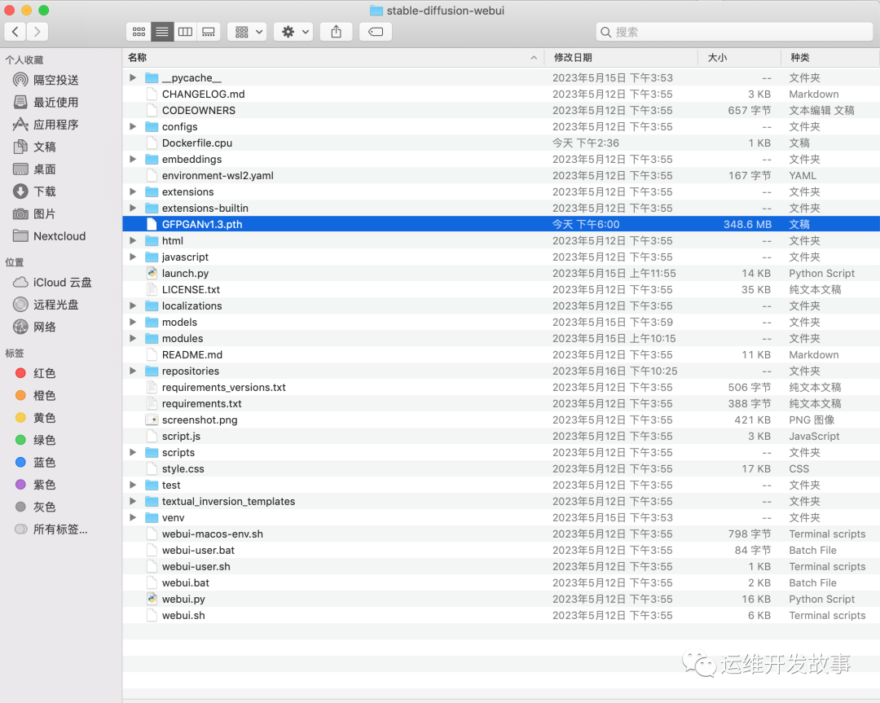Open the group-by arrangement dropdown
Viewport: 880px width, 703px height.
coord(248,32)
